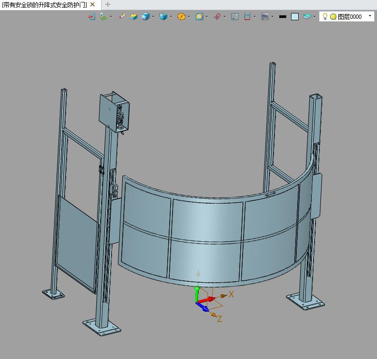Image resolution: width=377 pixels, height=359 pixels.
Task: Switch to the 带有安全锁的升降式安全防护门 tab
Action: tap(44, 5)
